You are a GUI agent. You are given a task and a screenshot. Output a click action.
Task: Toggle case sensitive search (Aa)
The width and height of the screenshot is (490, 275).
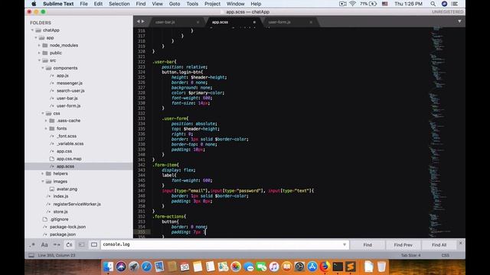[x=44, y=244]
